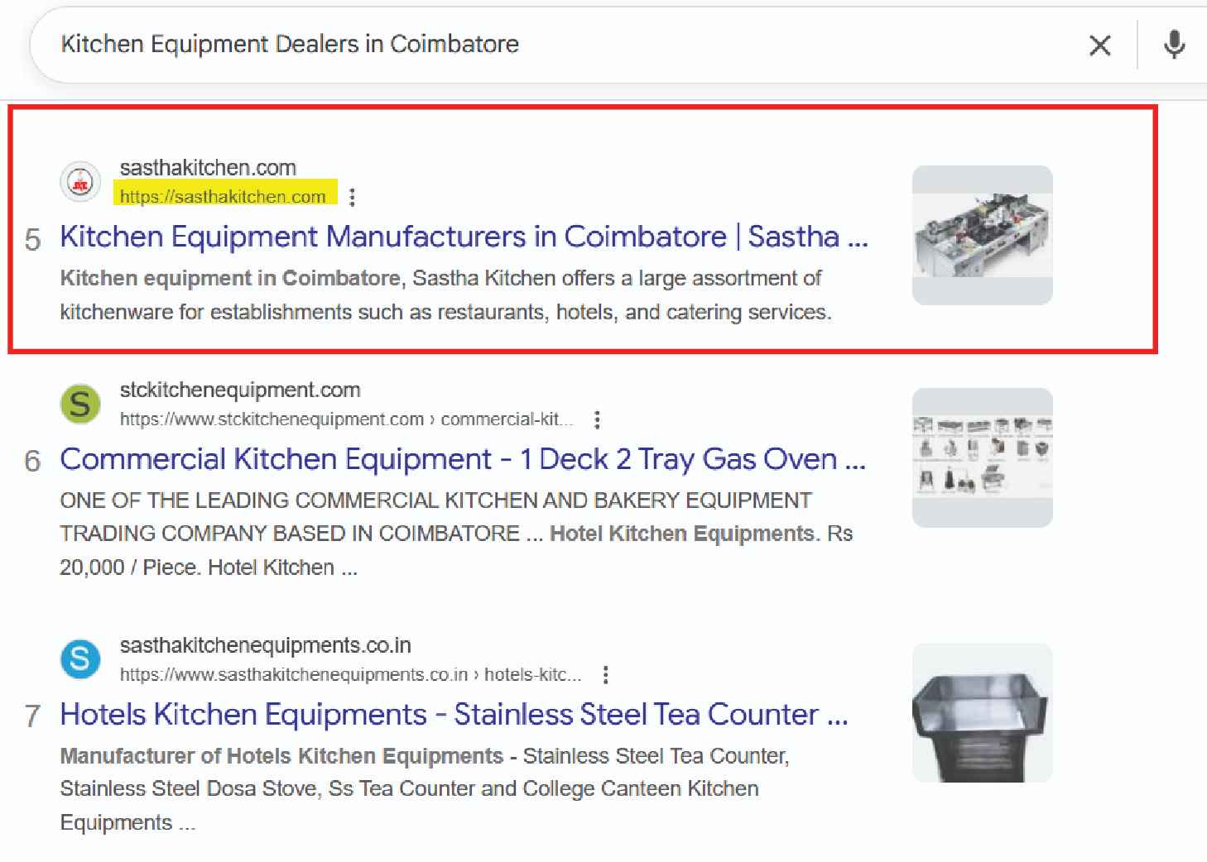Screen dimensions: 1207x862
Task: Click the highlighted https://sasthakitchen.com URL
Action: point(223,196)
